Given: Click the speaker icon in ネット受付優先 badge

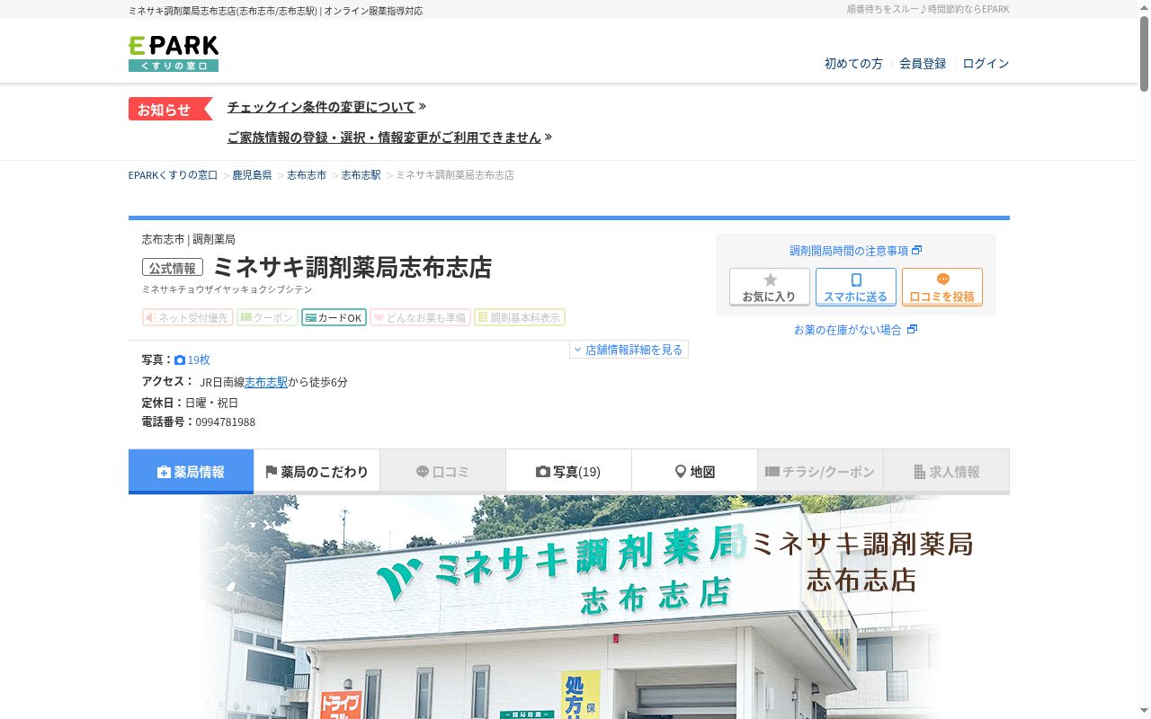Looking at the screenshot, I should tap(151, 318).
